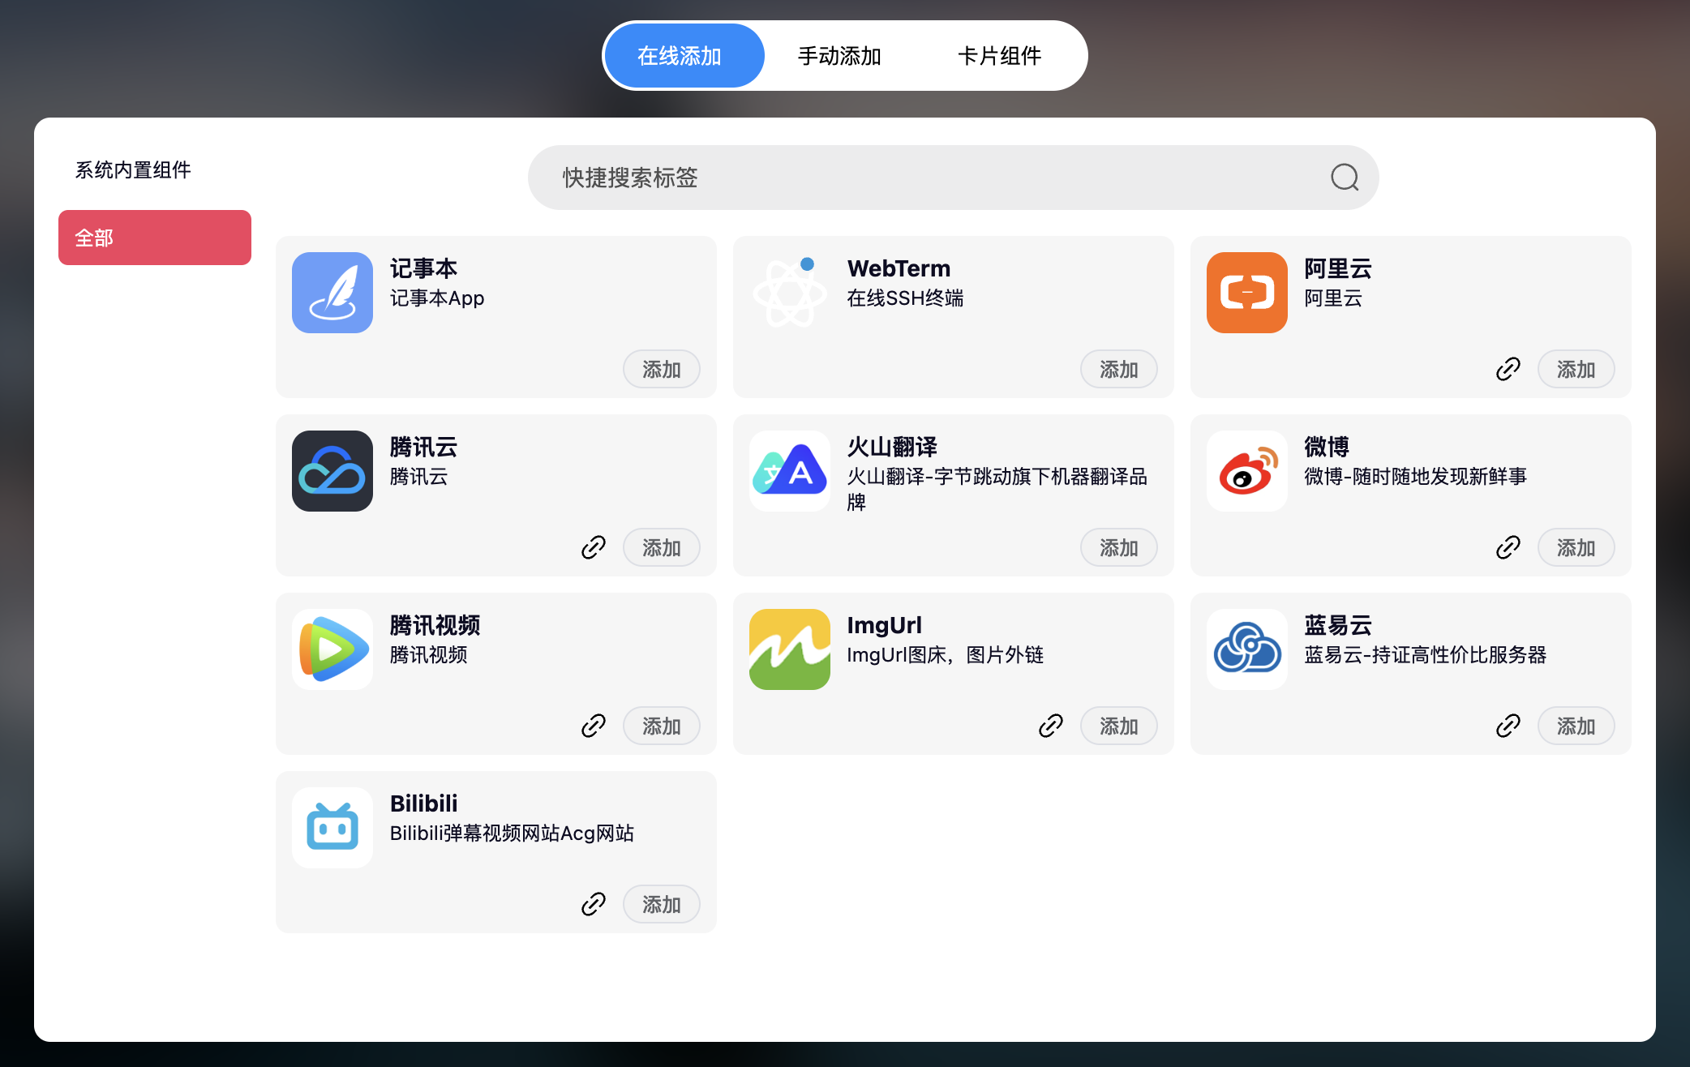Click the ImgUrl图床，图片外链 description
Image resolution: width=1690 pixels, height=1067 pixels.
[x=945, y=655]
